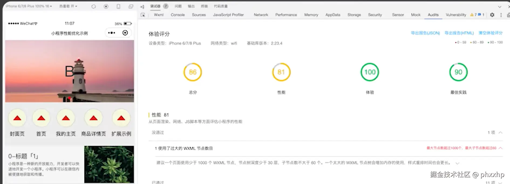Click the dock-panel arrow icon beside 调试器
Image resolution: width=510 pixels, height=184 pixels.
tap(142, 6)
